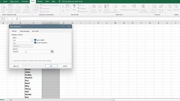Run Flash Fill
Image resolution: width=180 pixels, height=101 pixels.
click(100, 9)
